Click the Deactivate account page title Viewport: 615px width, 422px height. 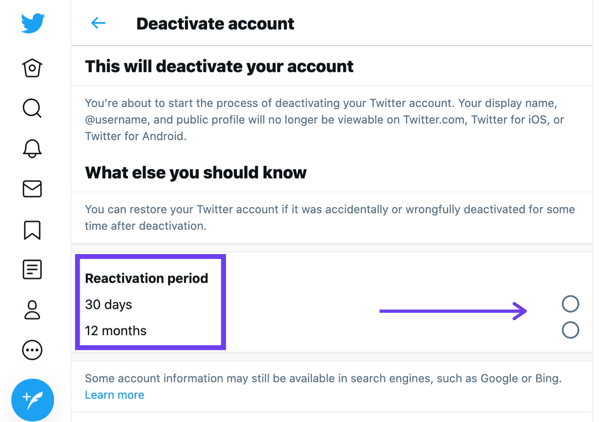(x=215, y=24)
